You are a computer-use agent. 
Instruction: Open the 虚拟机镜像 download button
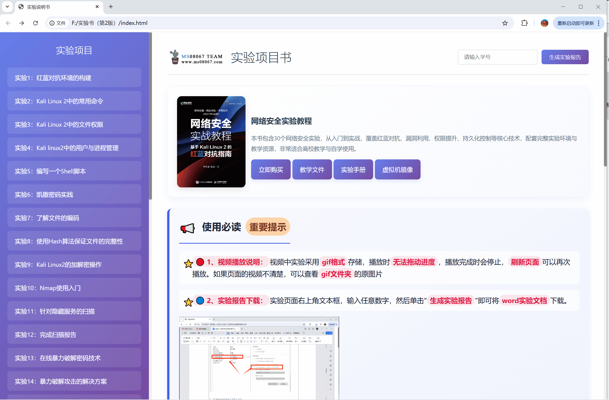click(397, 169)
